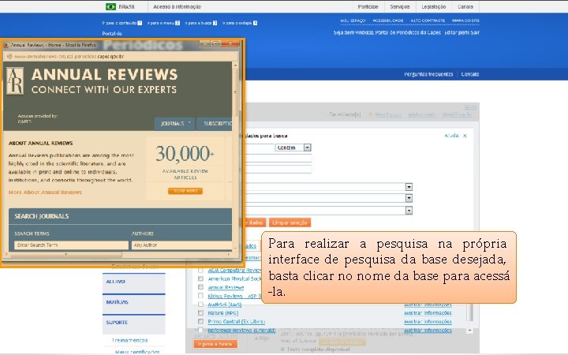The width and height of the screenshot is (568, 355).
Task: Click MAPA DO SITE link
Action: [x=465, y=21]
